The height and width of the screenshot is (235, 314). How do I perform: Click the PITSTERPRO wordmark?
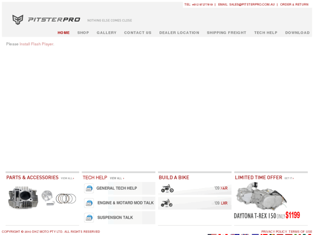(x=54, y=19)
